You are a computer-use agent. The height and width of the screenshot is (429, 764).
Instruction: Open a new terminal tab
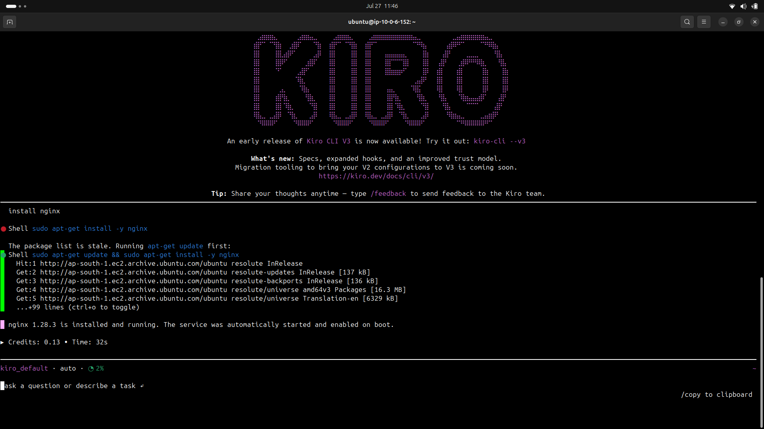coord(10,22)
